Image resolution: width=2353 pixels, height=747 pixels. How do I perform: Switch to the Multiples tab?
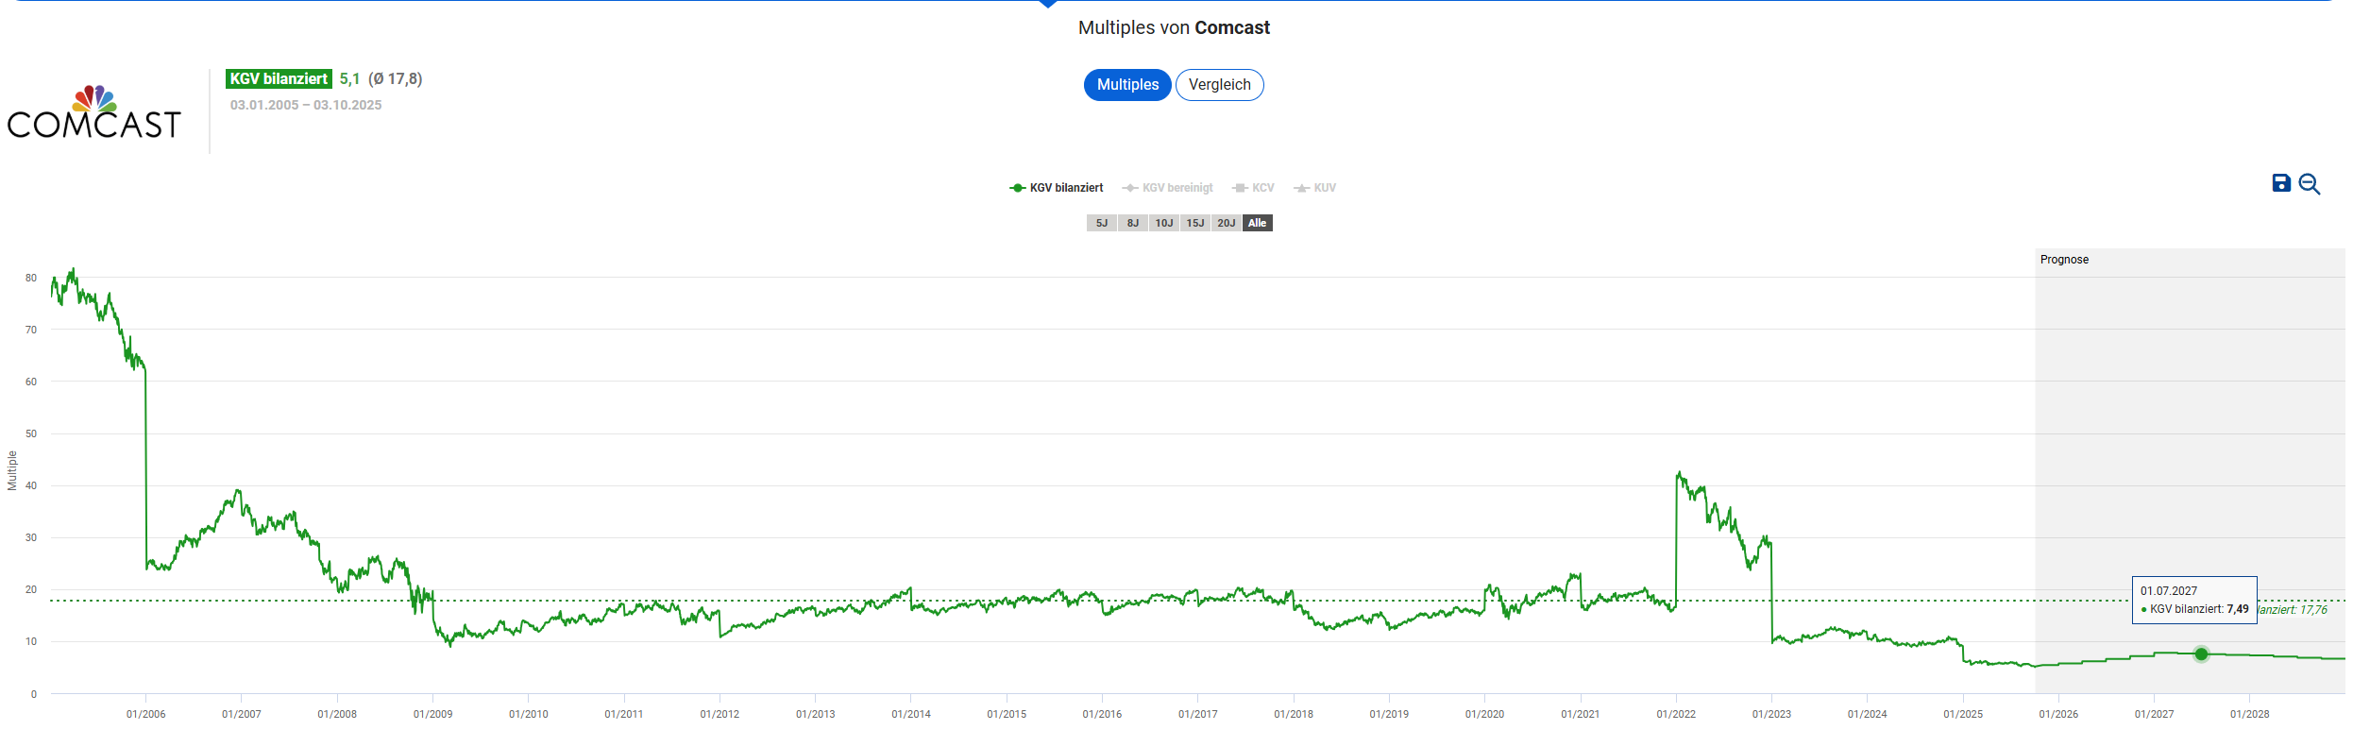click(x=1127, y=85)
